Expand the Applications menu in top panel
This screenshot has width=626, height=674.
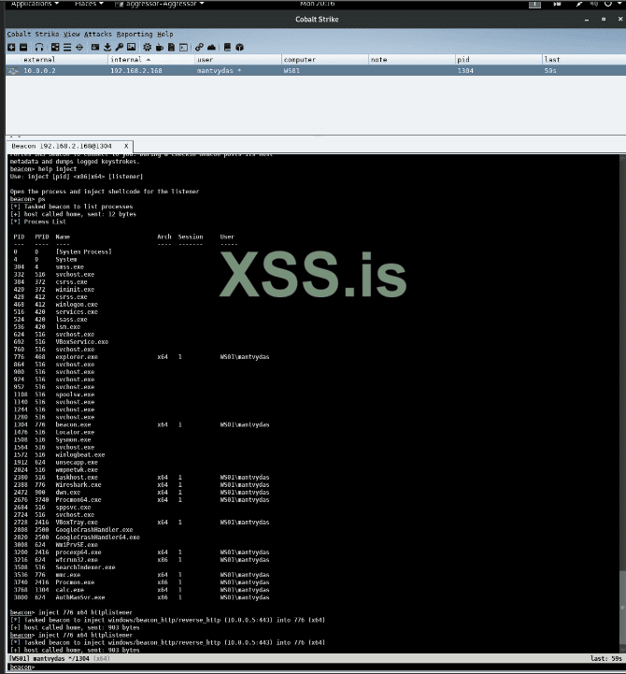pos(35,4)
